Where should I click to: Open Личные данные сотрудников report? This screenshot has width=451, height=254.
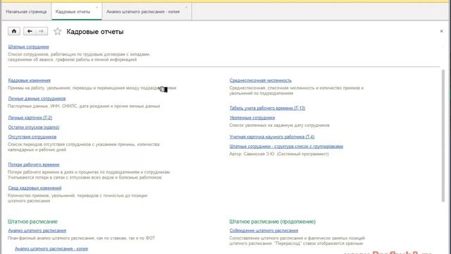37,99
